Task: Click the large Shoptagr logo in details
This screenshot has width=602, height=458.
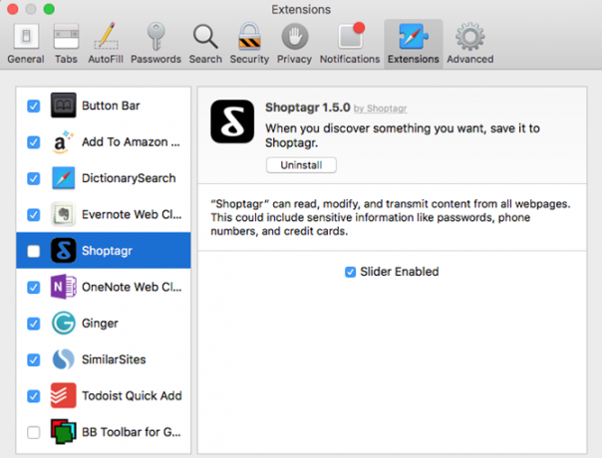Action: pos(232,121)
